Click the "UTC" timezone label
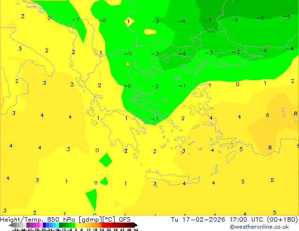 pyautogui.click(x=257, y=220)
